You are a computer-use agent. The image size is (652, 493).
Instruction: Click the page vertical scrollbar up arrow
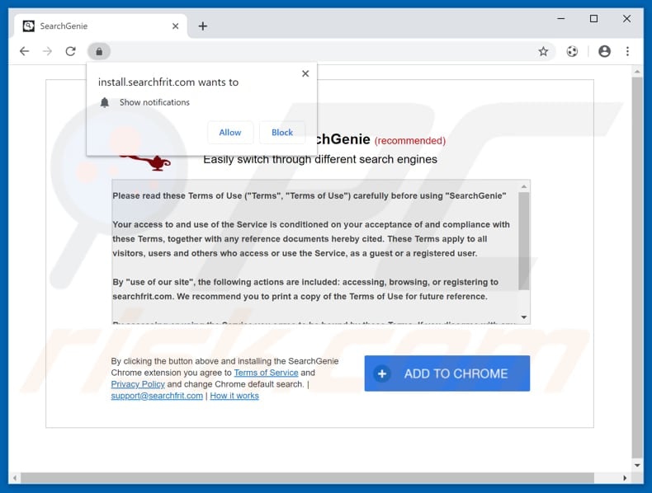pos(637,73)
